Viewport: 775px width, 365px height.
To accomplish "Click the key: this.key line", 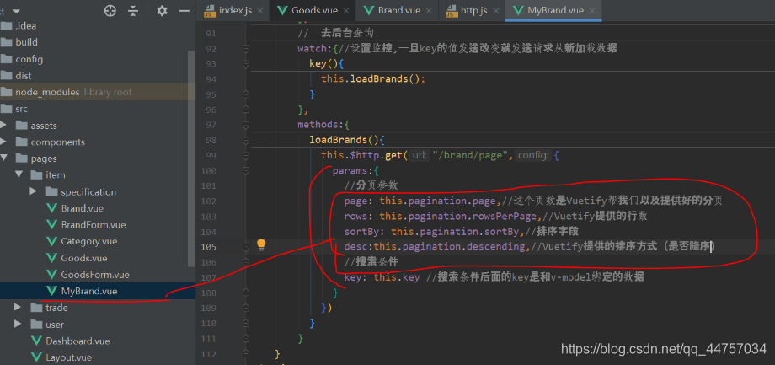I will 494,277.
